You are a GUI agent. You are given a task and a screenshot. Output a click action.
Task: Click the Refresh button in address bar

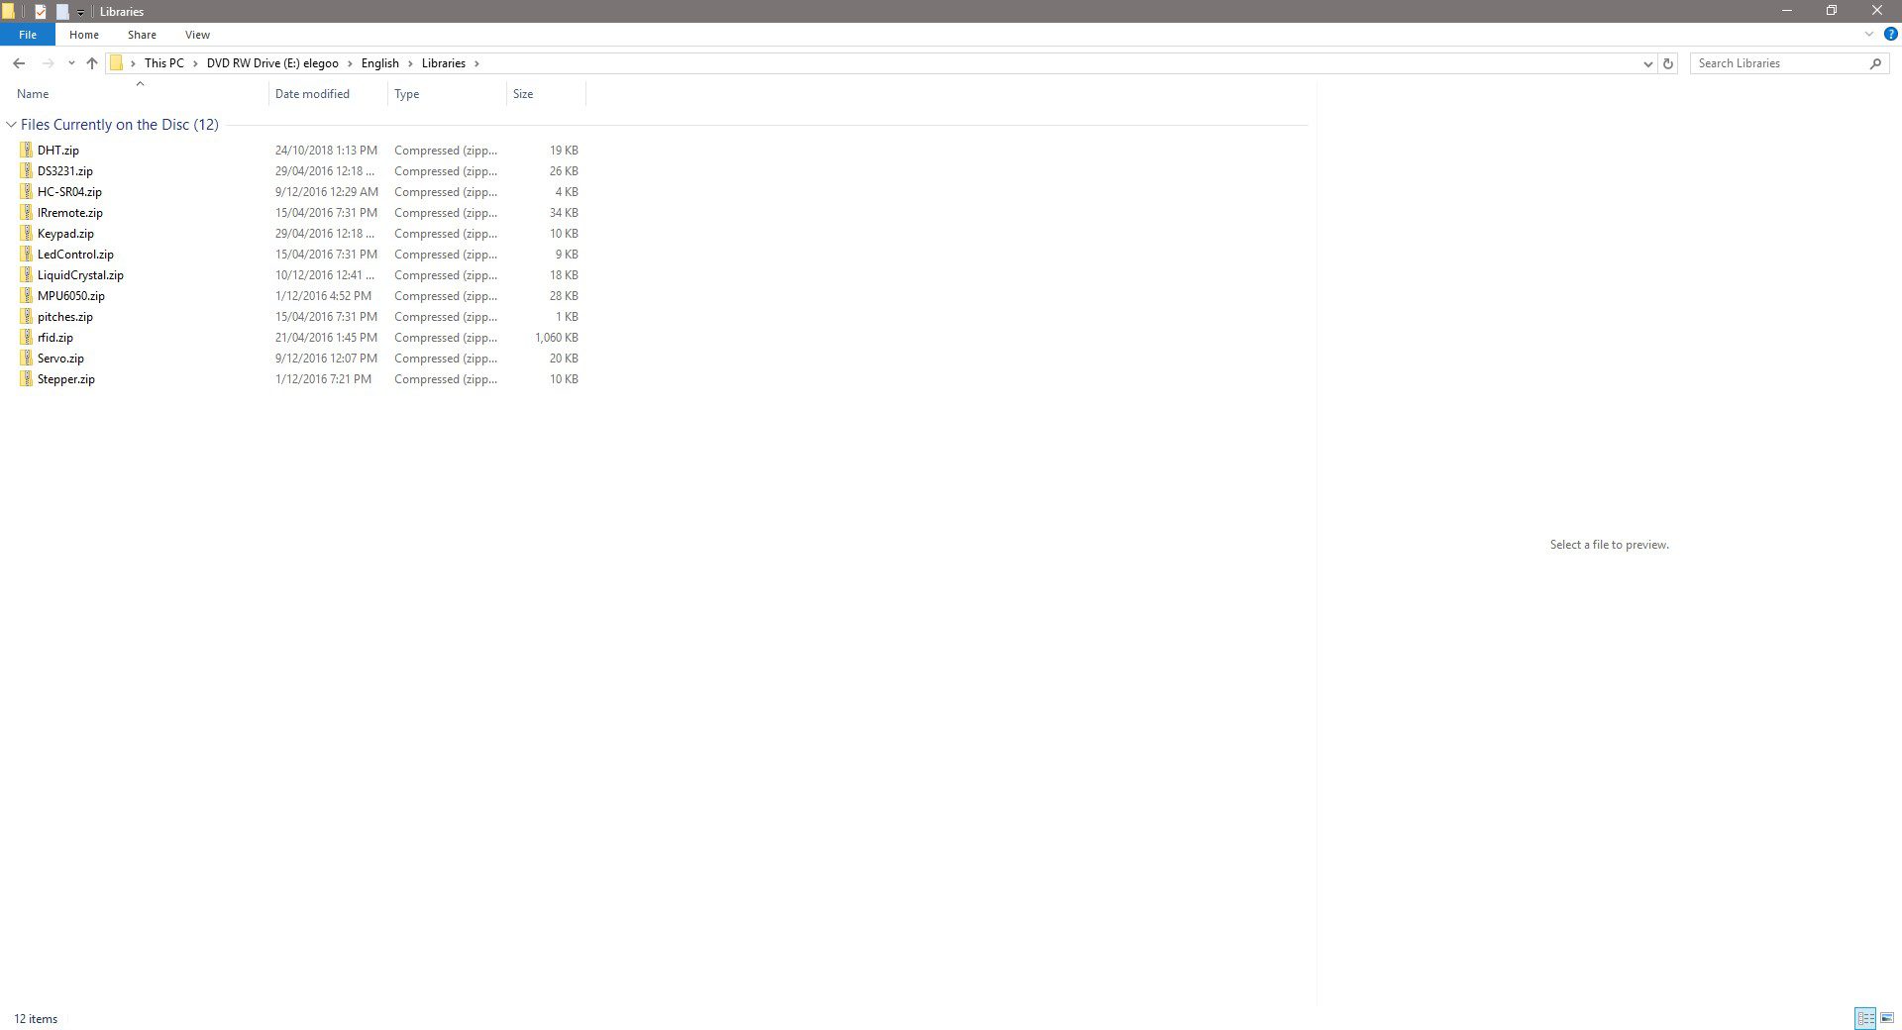[x=1668, y=63]
